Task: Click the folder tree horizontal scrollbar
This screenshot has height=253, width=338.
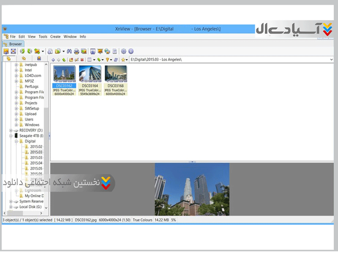Action: tap(25, 213)
